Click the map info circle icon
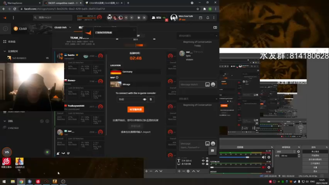329x185 pixels. pos(117,77)
